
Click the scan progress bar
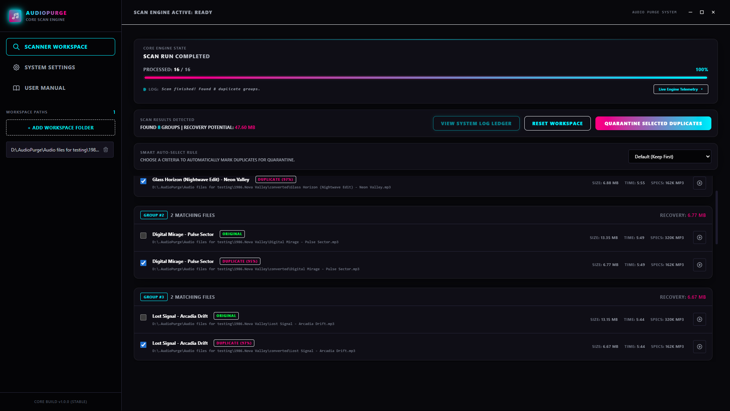[x=425, y=78]
